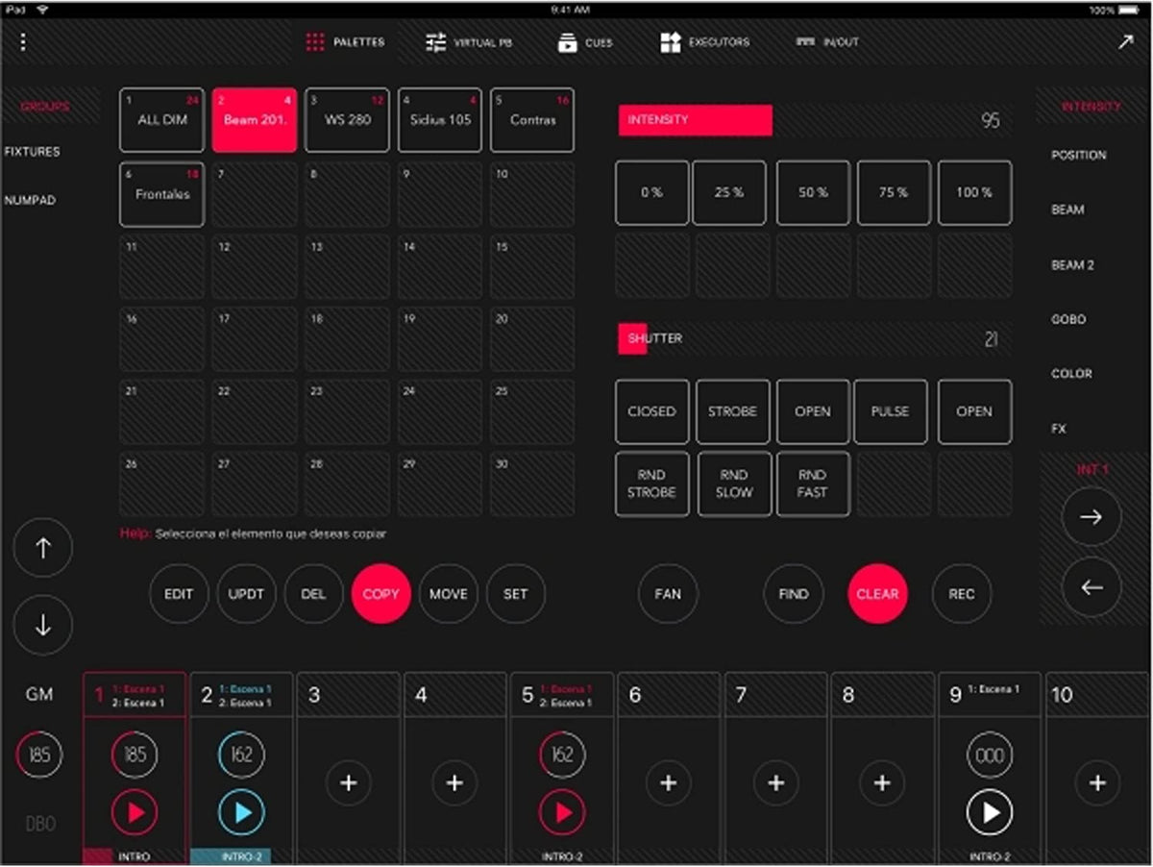
Task: Select COLOR attribute in right sidebar
Action: click(x=1071, y=374)
